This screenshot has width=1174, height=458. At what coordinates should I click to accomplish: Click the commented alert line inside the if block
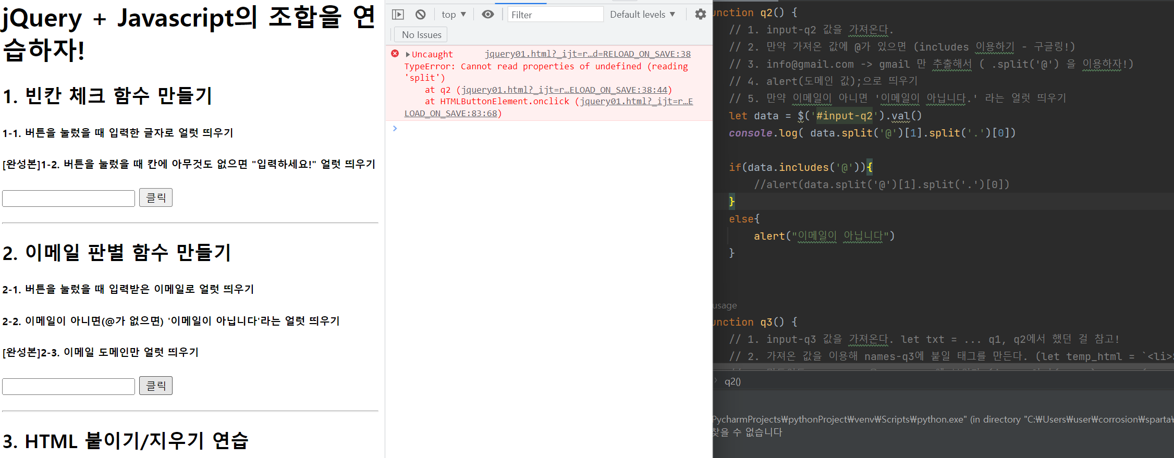882,184
